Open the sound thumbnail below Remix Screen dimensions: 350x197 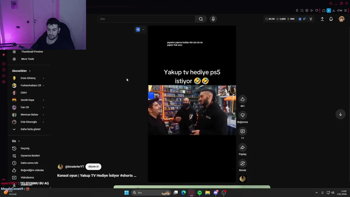(x=243, y=179)
